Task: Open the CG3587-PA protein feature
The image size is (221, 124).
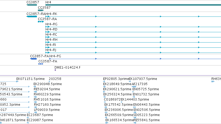Action: click(41, 64)
